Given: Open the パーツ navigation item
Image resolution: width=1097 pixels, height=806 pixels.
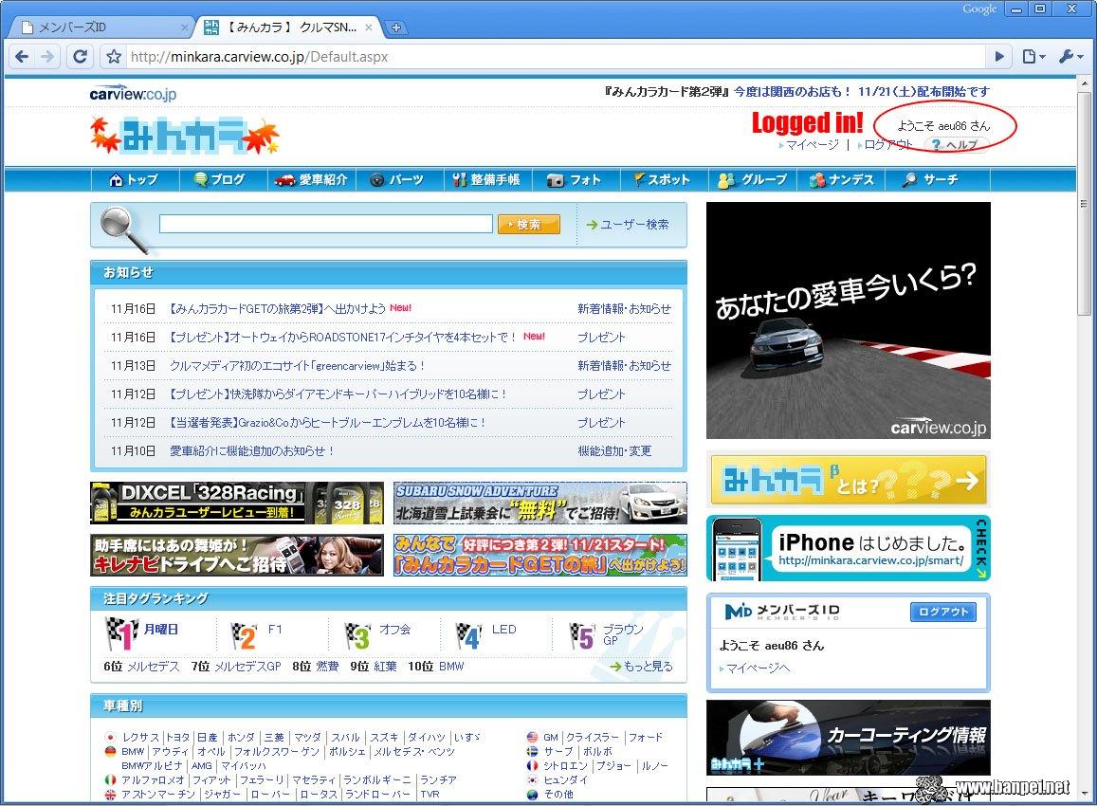Looking at the screenshot, I should tap(397, 180).
